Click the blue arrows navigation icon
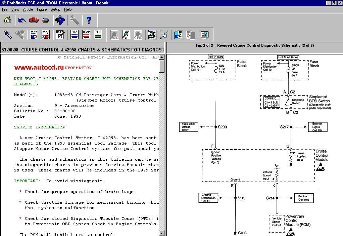Screen dimensions: 343x236 60,20
